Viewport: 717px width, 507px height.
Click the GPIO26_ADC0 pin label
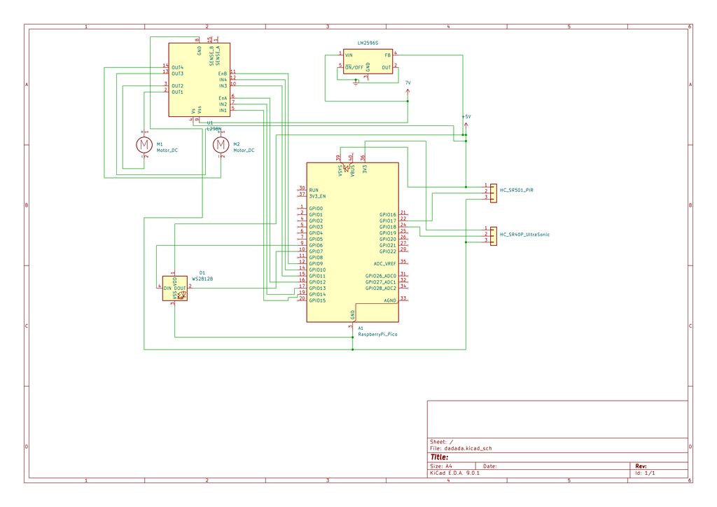point(381,276)
